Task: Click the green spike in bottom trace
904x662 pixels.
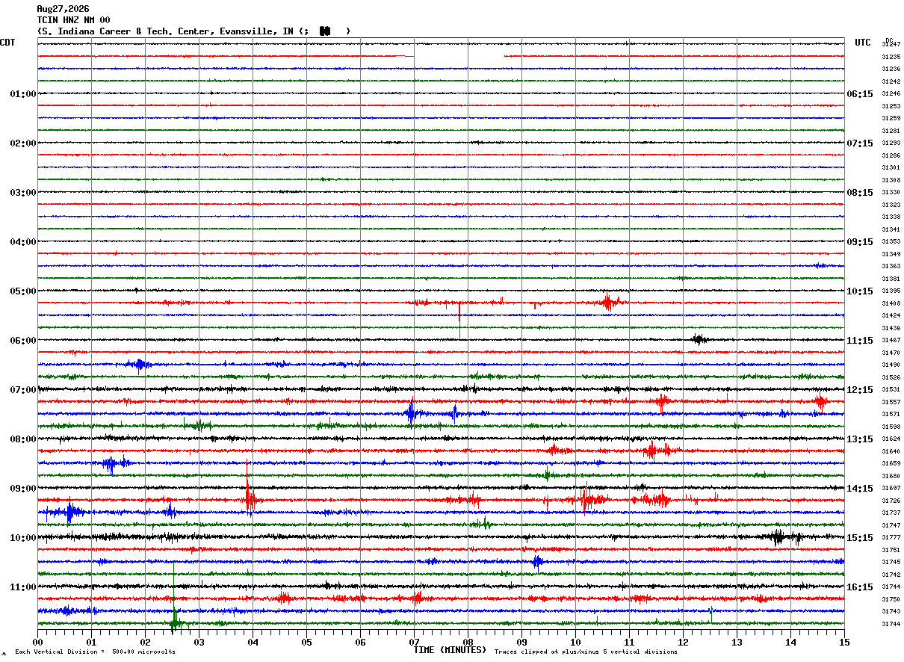Action: coord(174,601)
